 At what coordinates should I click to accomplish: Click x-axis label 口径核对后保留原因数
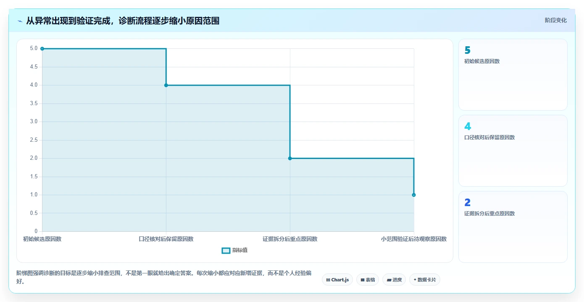pyautogui.click(x=166, y=239)
